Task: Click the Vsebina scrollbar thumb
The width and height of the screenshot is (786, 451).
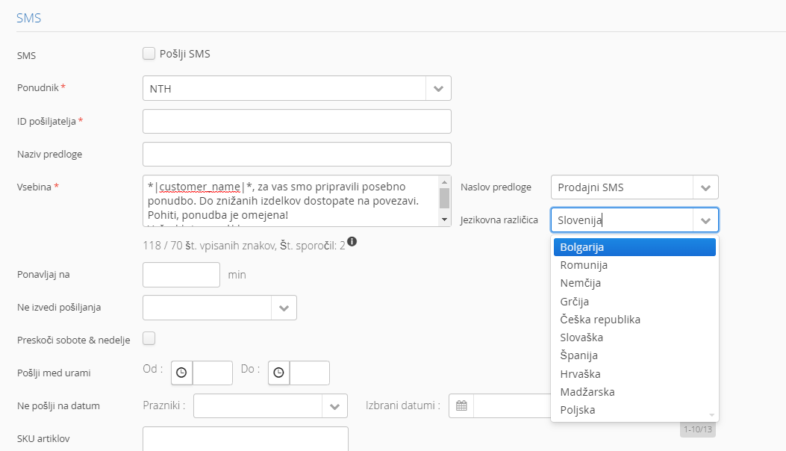Action: coord(444,198)
